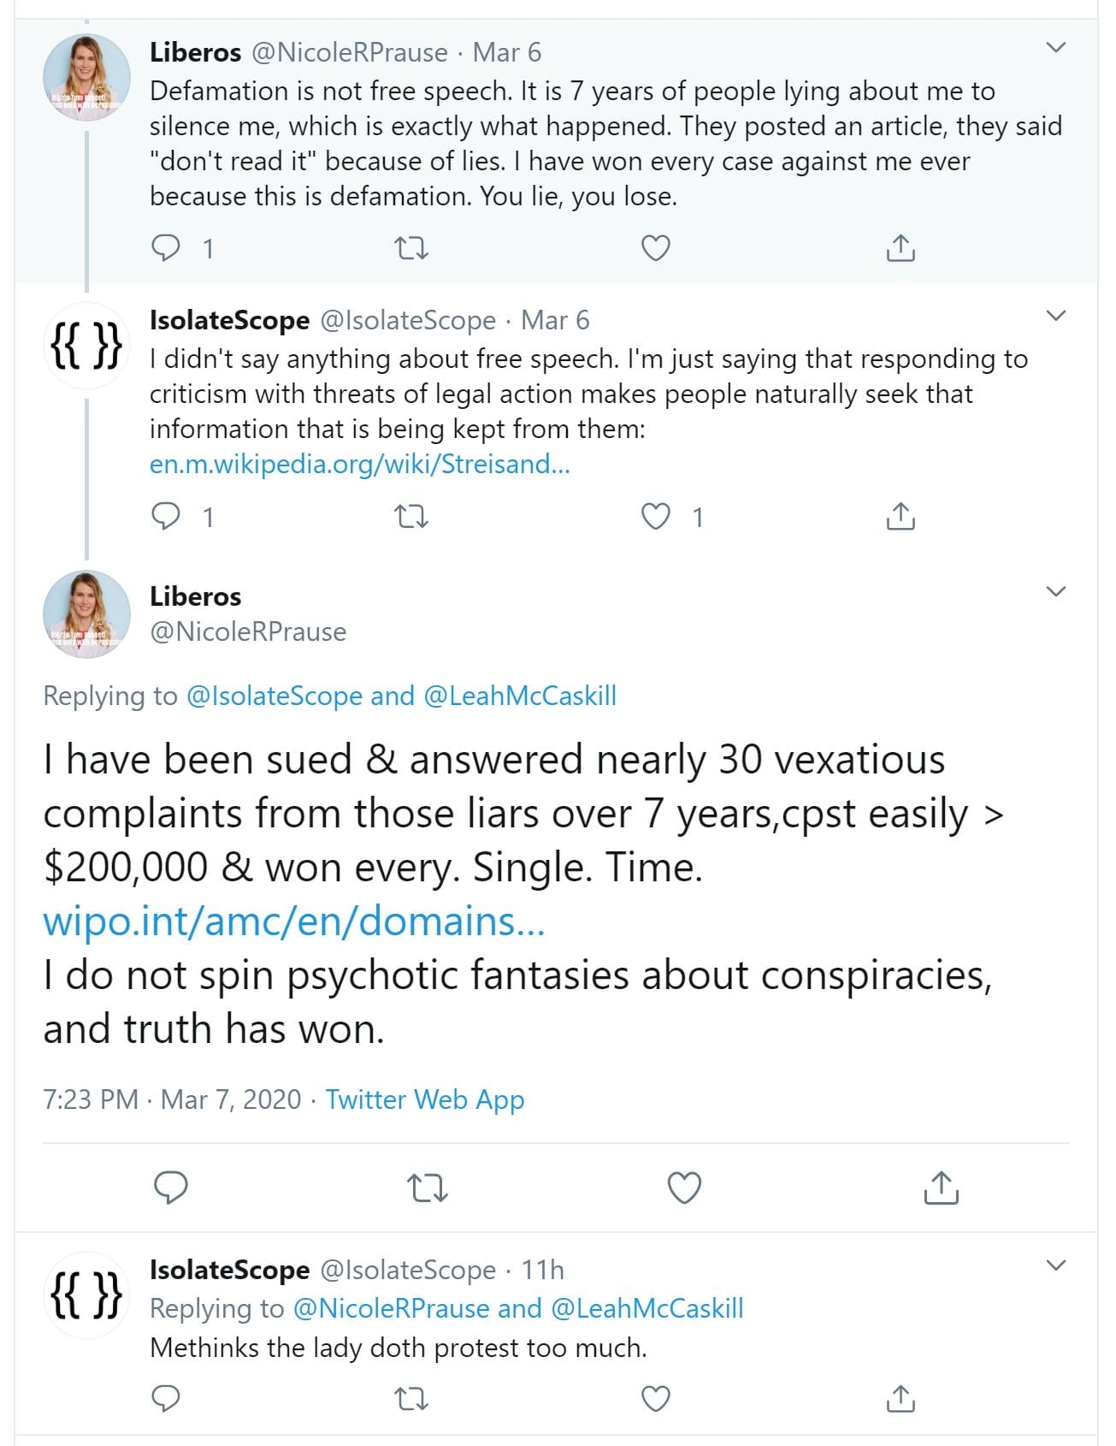1116x1446 pixels.
Task: Share the first Liberos defamation tweet
Action: coord(900,248)
